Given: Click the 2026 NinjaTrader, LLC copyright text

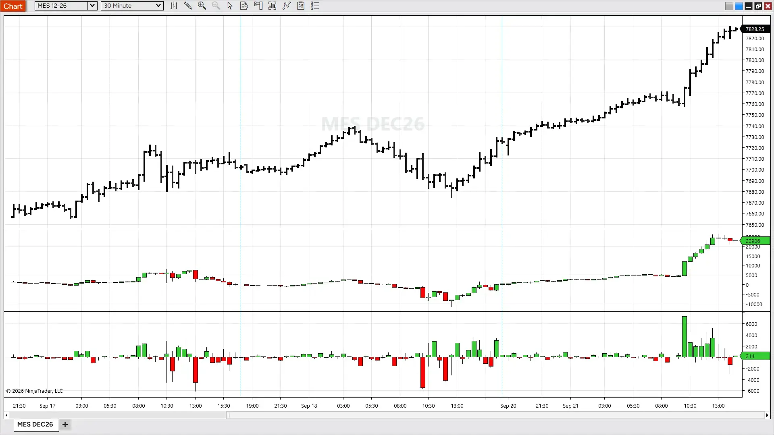Looking at the screenshot, I should coord(35,391).
